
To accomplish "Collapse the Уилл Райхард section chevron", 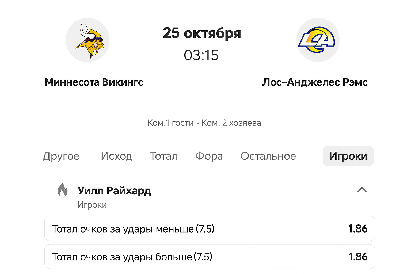I will click(362, 190).
